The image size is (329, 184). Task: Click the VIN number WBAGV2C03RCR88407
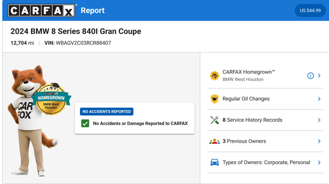[x=83, y=43]
